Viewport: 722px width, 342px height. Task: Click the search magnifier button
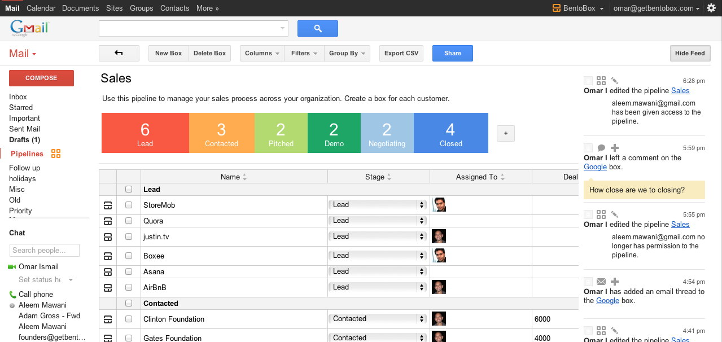pyautogui.click(x=317, y=28)
